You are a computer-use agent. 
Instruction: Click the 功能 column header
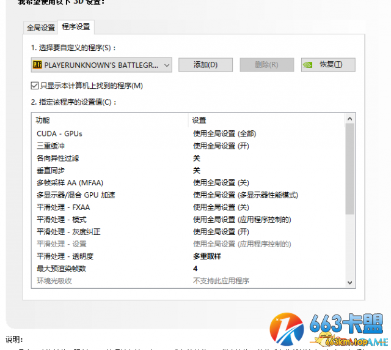point(110,120)
